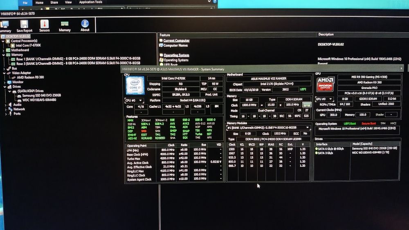Image resolution: width=409 pixels, height=230 pixels.
Task: Click the Save Report toolbar icon
Action: tap(24, 26)
